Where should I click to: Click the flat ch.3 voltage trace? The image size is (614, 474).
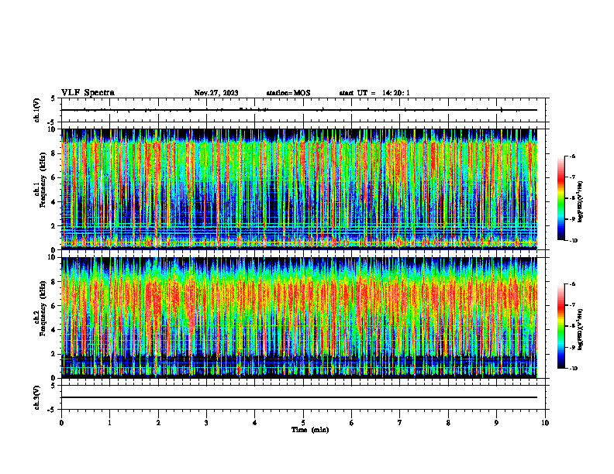(x=299, y=397)
